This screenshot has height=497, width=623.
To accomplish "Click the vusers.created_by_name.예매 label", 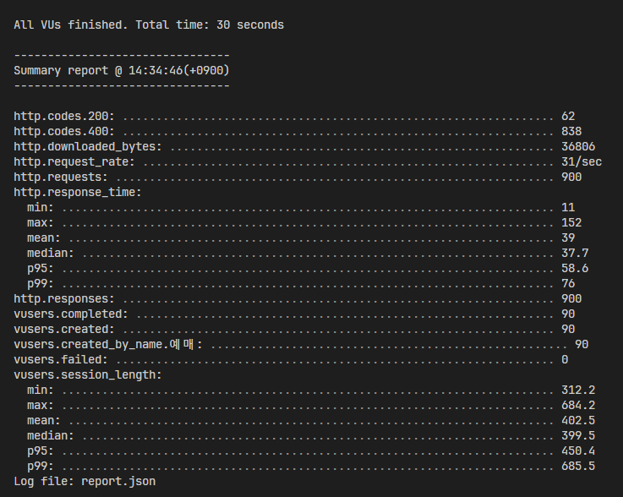I will point(108,345).
